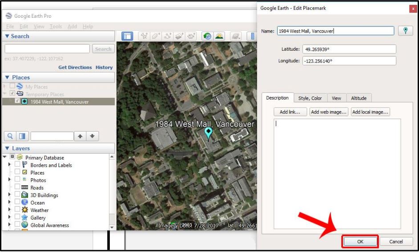Click OK to save the placemark

360,241
